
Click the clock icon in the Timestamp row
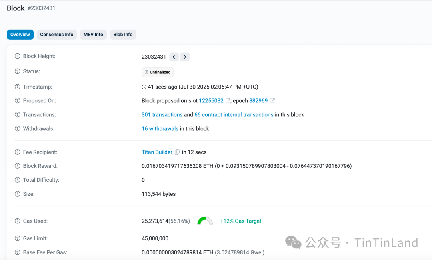click(144, 87)
